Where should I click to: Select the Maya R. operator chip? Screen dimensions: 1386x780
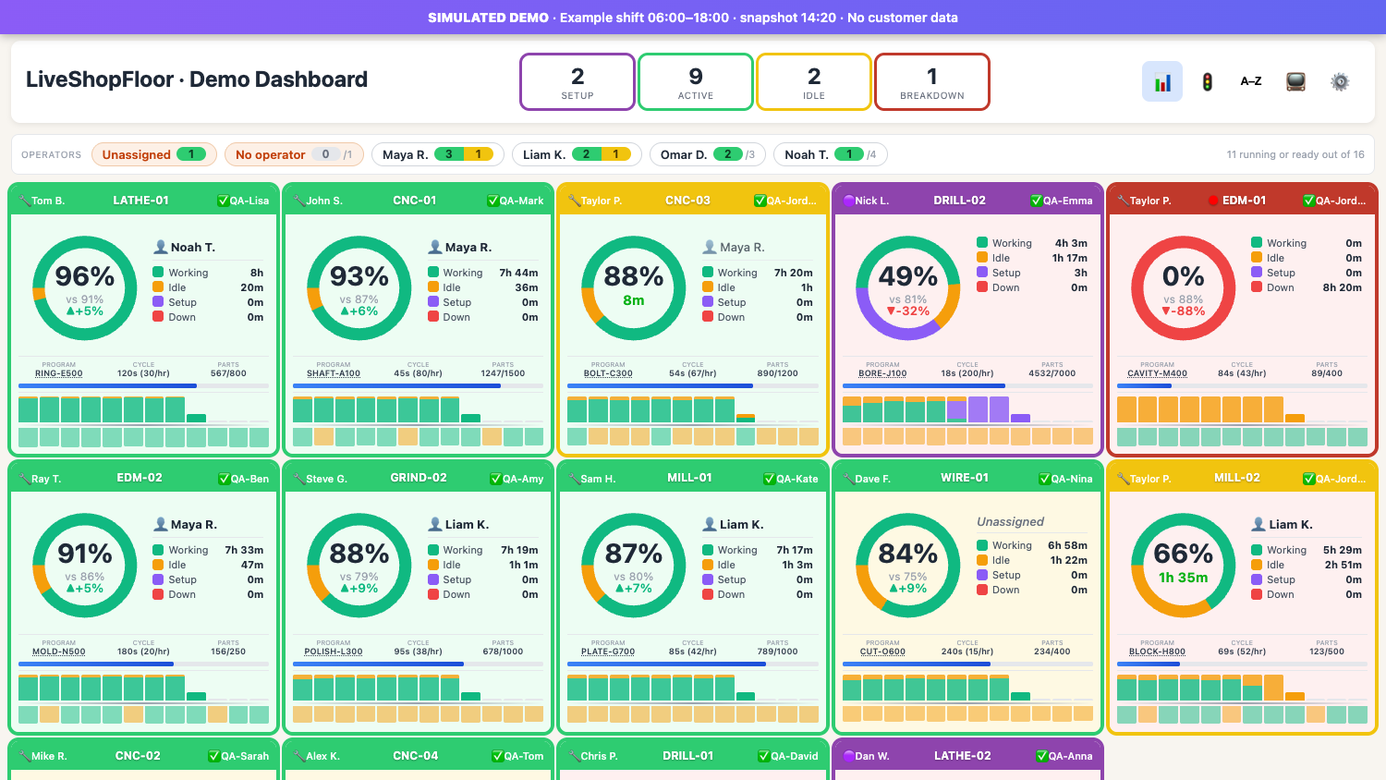point(438,154)
